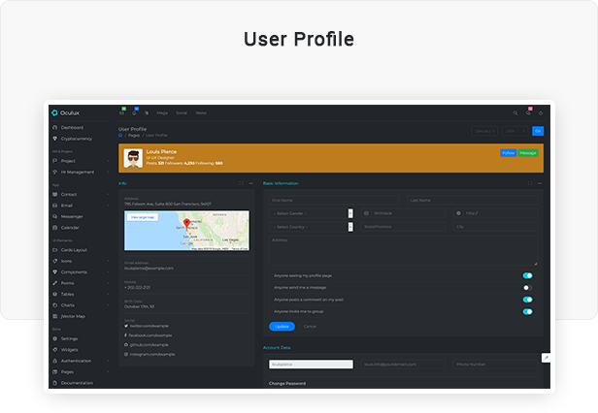The width and height of the screenshot is (598, 413).
Task: Click the Oculux logo
Action: pos(67,112)
